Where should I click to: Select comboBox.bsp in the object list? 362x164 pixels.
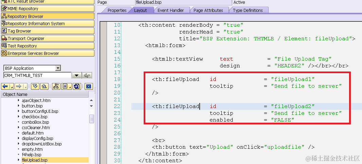[35, 122]
